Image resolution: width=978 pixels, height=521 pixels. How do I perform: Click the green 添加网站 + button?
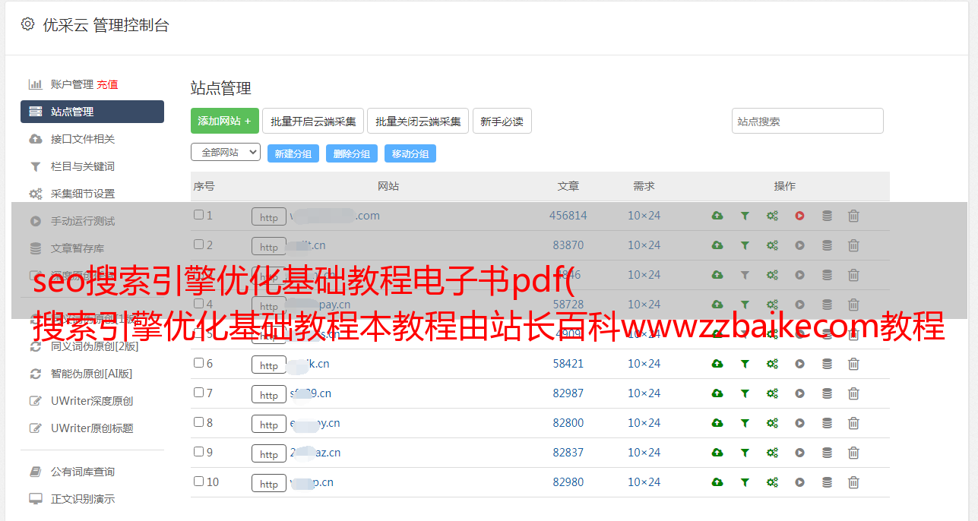click(x=225, y=121)
